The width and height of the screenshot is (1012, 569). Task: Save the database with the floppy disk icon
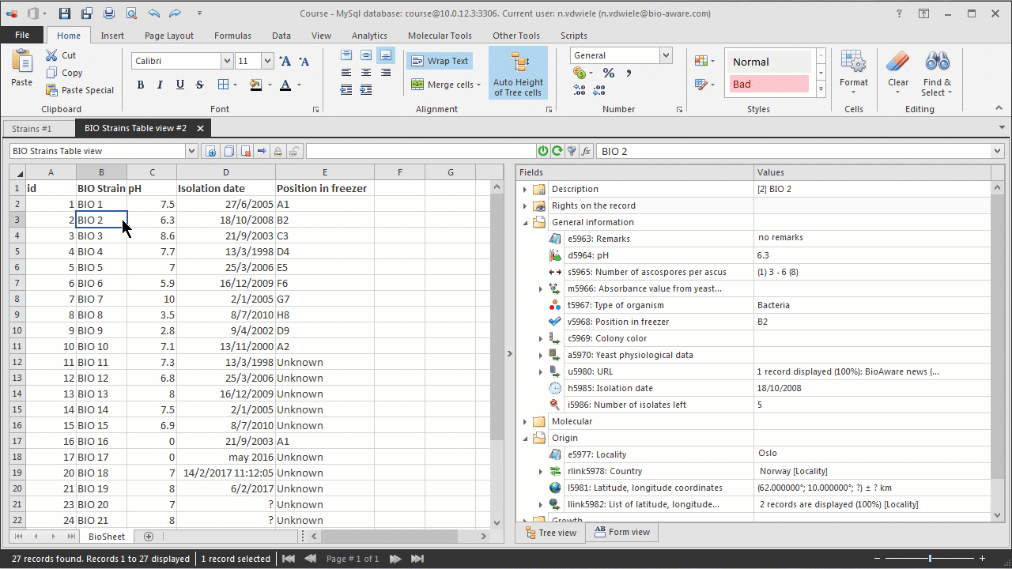click(x=65, y=13)
